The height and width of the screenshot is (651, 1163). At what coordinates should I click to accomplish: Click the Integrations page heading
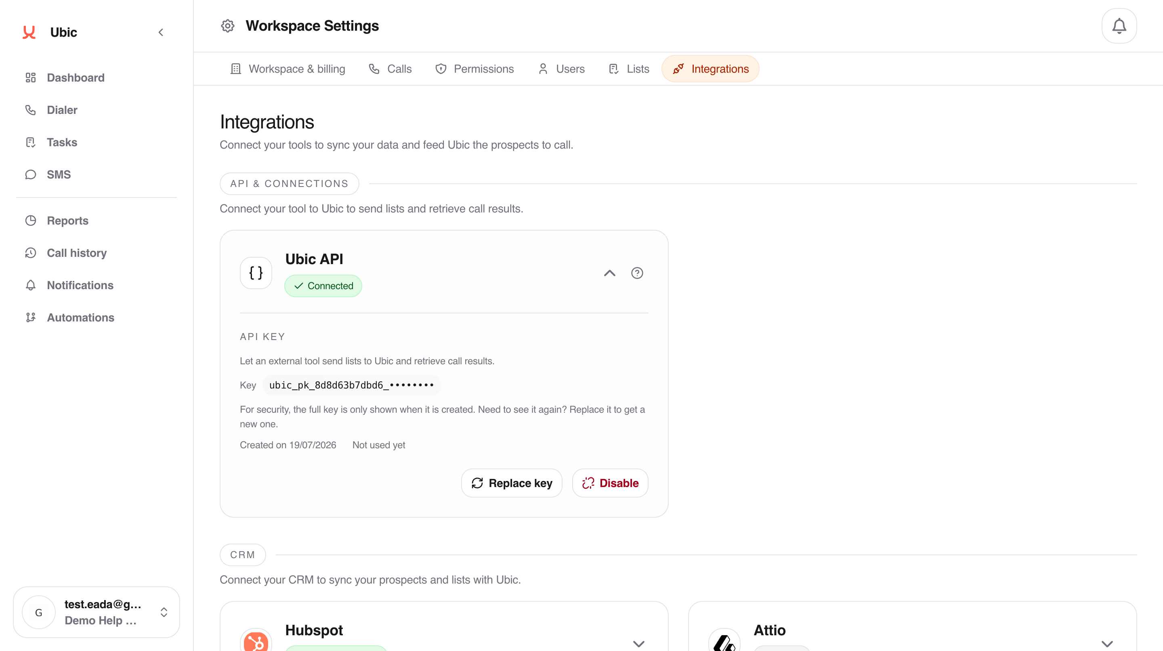tap(267, 122)
